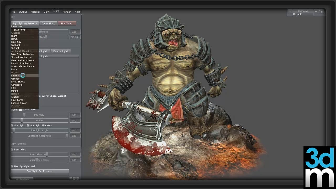Image resolution: width=336 pixels, height=189 pixels.
Task: Open the File menu
Action: click(x=13, y=12)
